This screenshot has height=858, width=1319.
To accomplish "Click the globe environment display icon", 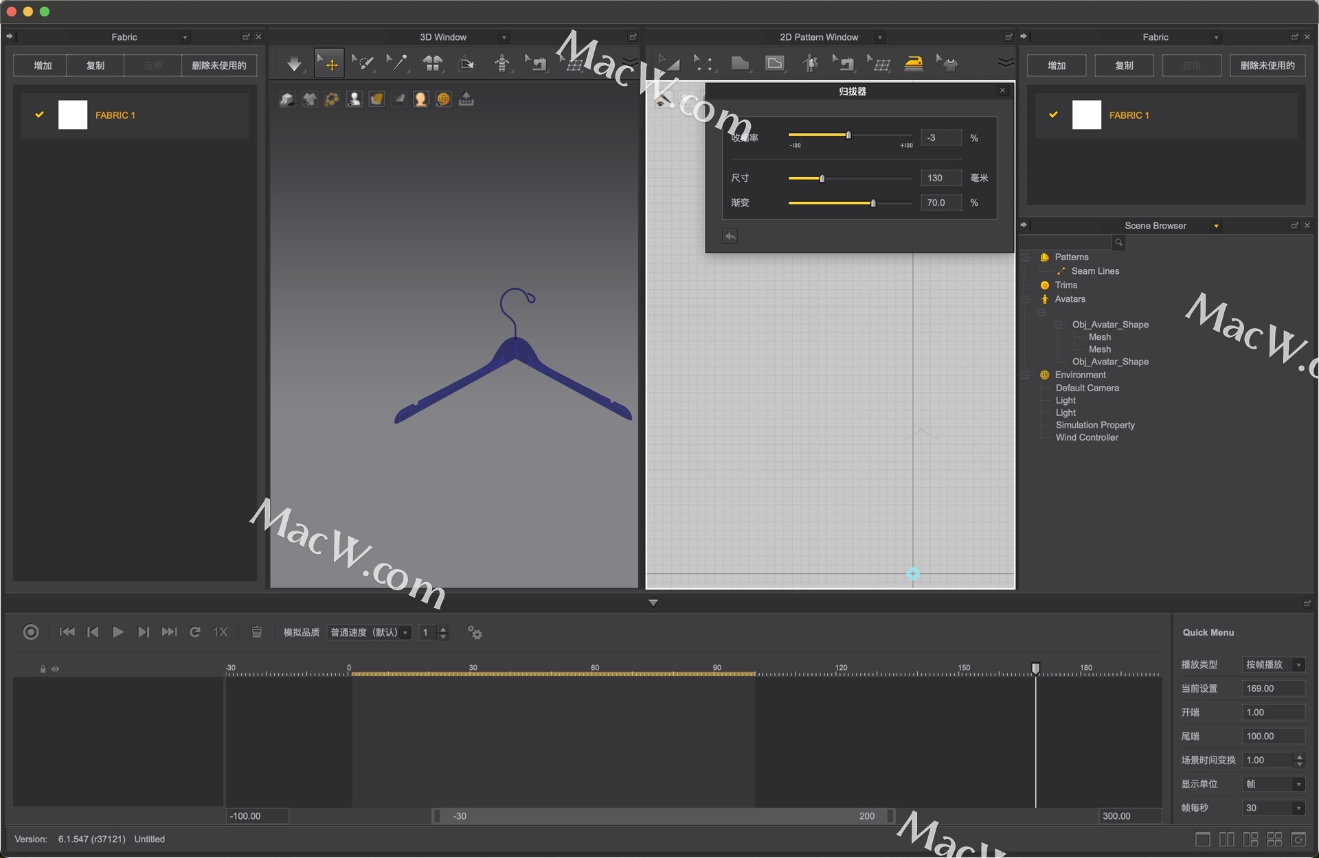I will (x=444, y=100).
